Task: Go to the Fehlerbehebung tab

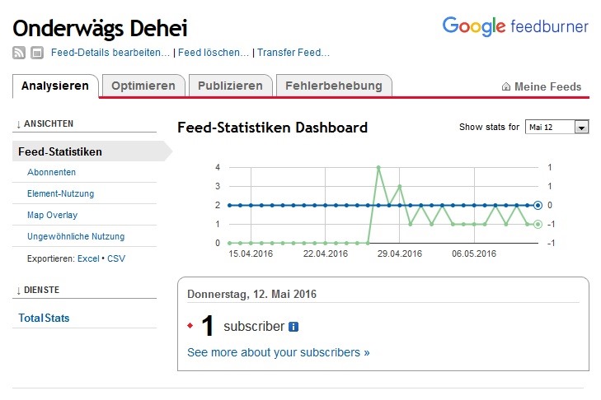Action: click(x=334, y=86)
